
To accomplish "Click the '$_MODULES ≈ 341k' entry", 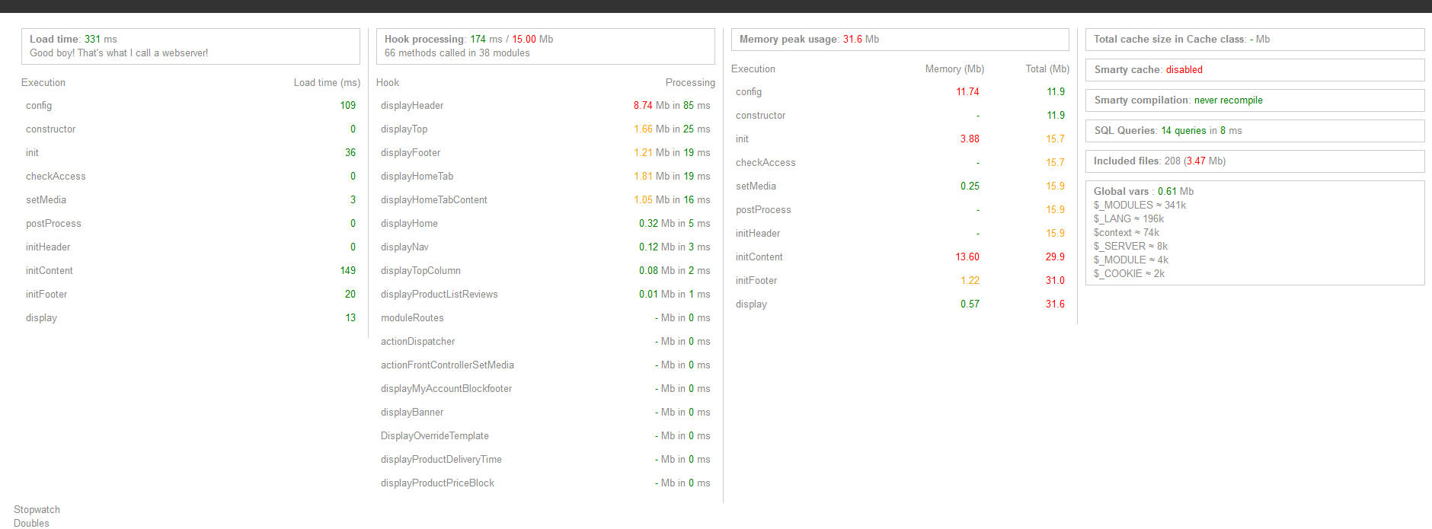I will (1140, 206).
